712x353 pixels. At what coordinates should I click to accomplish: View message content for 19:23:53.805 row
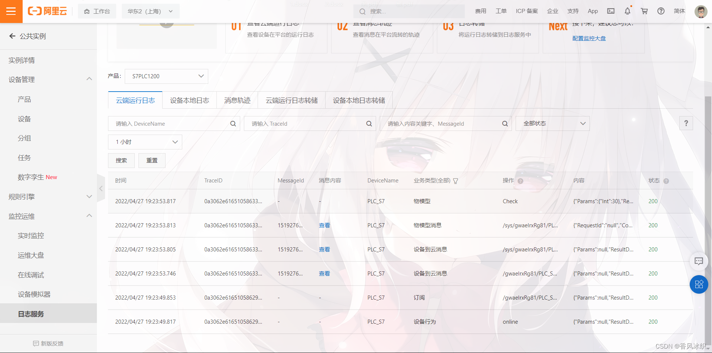point(324,249)
